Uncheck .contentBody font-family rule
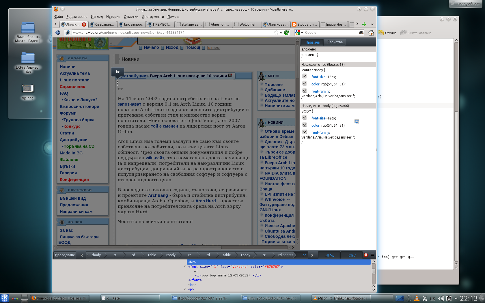Screen dimensions: 485x303 click(x=305, y=91)
